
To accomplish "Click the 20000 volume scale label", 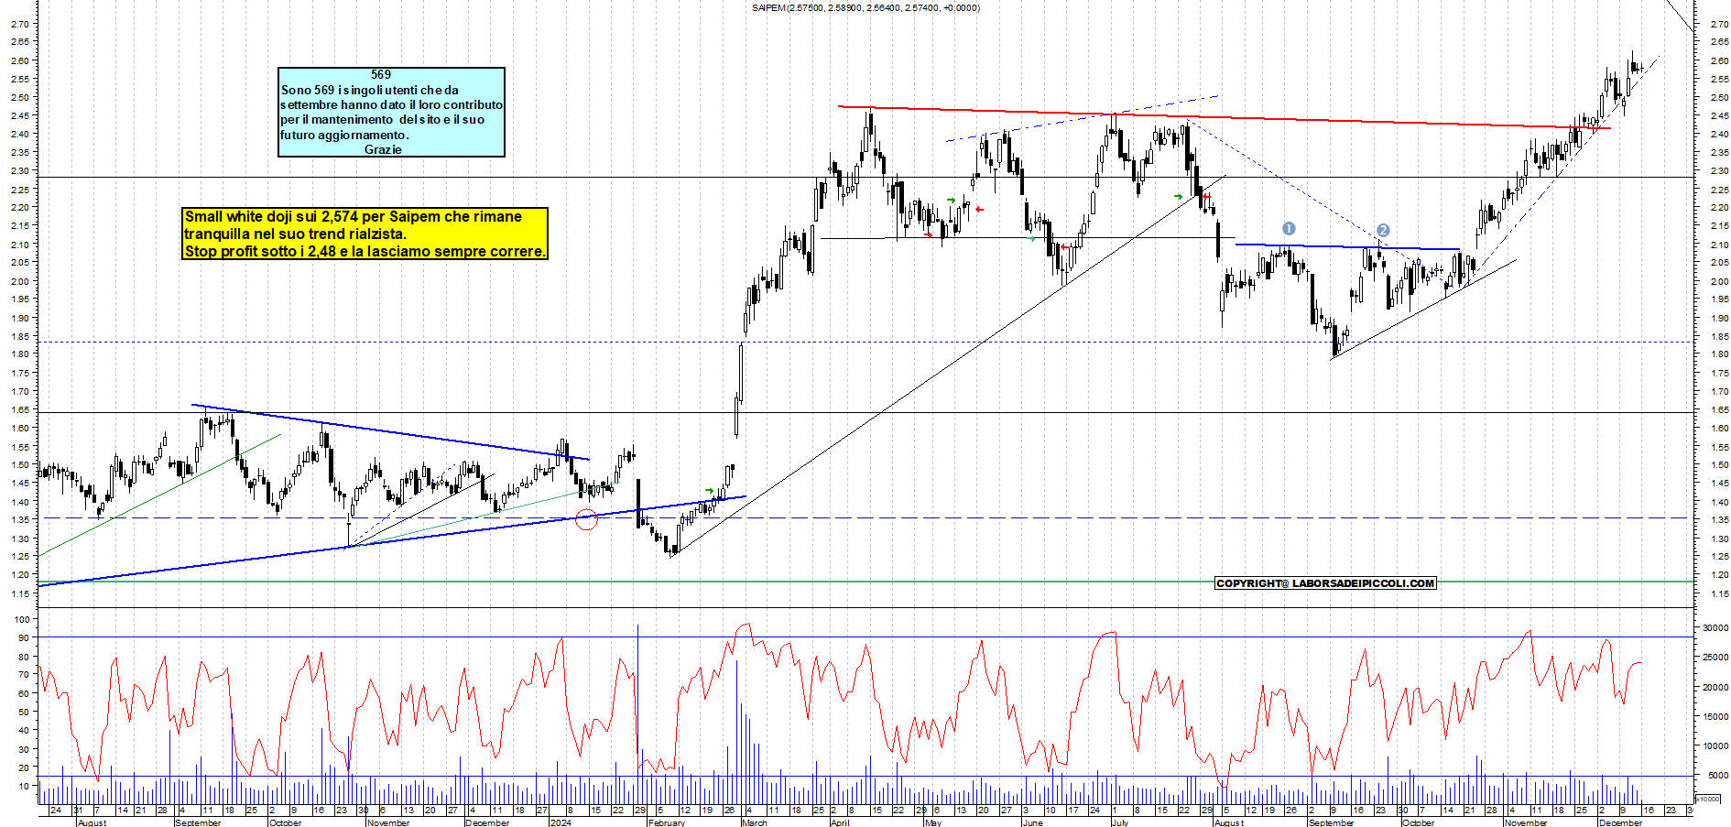I will pyautogui.click(x=1715, y=687).
